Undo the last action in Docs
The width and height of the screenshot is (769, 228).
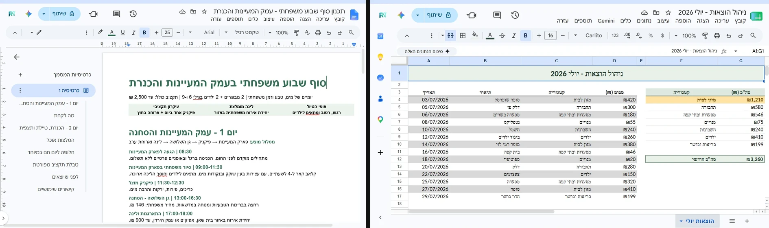click(329, 33)
